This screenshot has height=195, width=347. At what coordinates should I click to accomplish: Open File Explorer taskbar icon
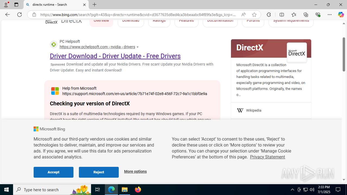(125, 190)
